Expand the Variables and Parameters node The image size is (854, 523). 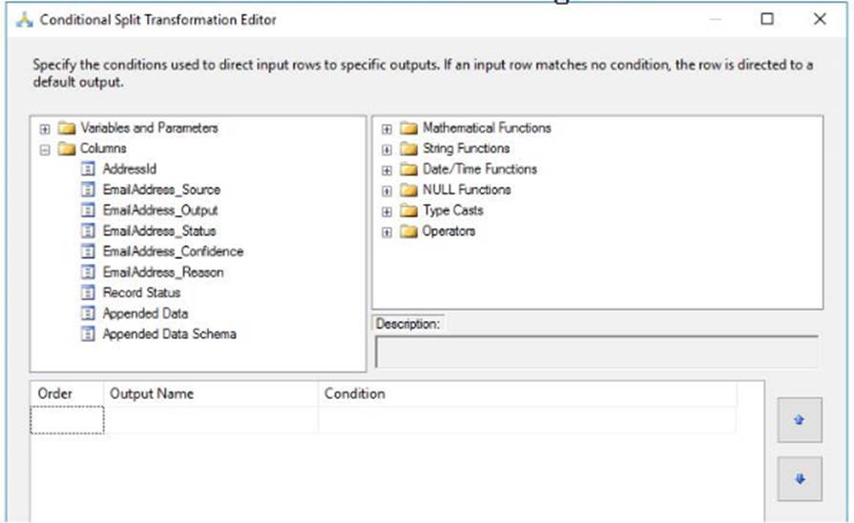45,128
